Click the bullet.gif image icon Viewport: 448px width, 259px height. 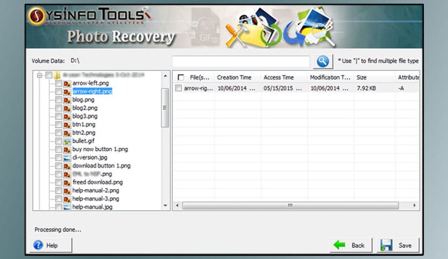tap(67, 141)
